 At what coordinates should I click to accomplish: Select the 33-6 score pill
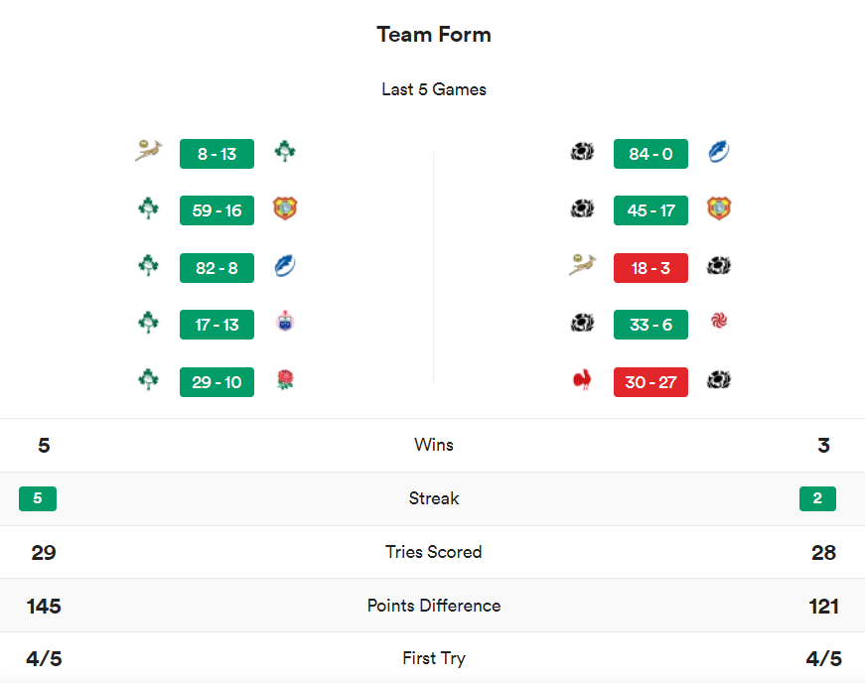pyautogui.click(x=650, y=324)
